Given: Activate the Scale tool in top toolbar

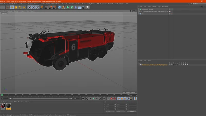Looking at the screenshot, I should (x=16, y=7).
